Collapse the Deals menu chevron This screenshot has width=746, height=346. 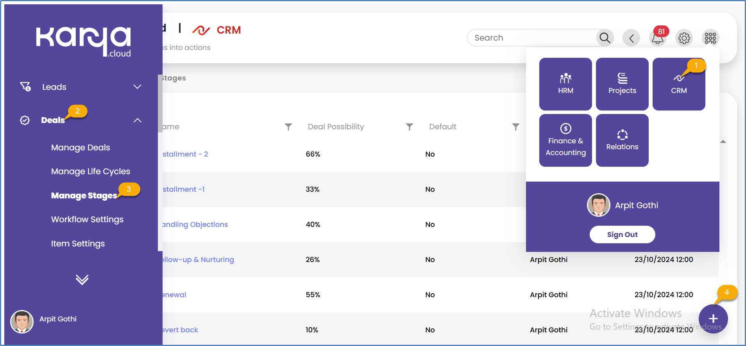137,120
